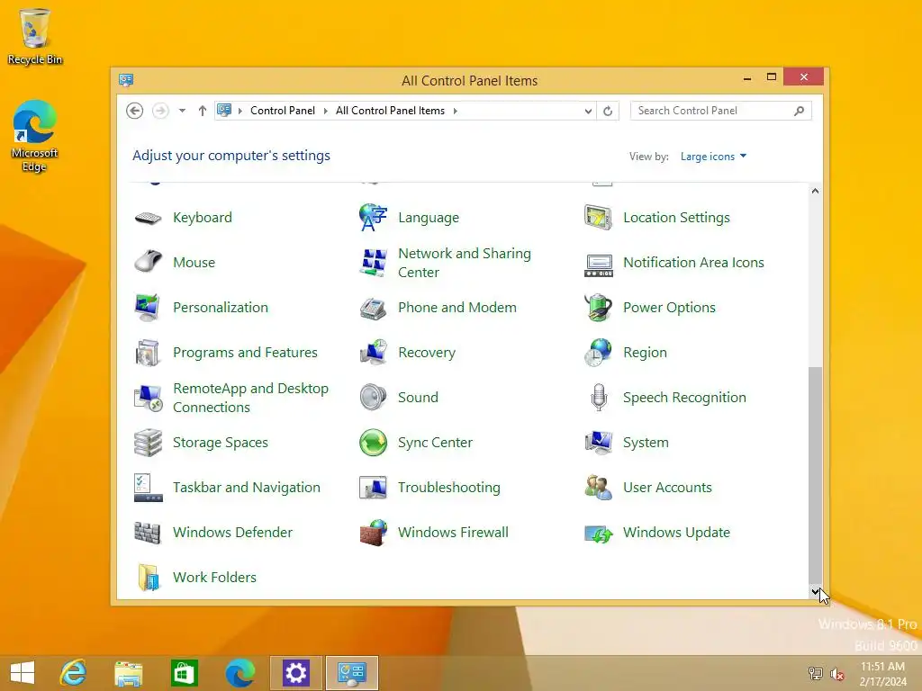
Task: Expand arrow after Control Panel breadcrumb
Action: 325,111
